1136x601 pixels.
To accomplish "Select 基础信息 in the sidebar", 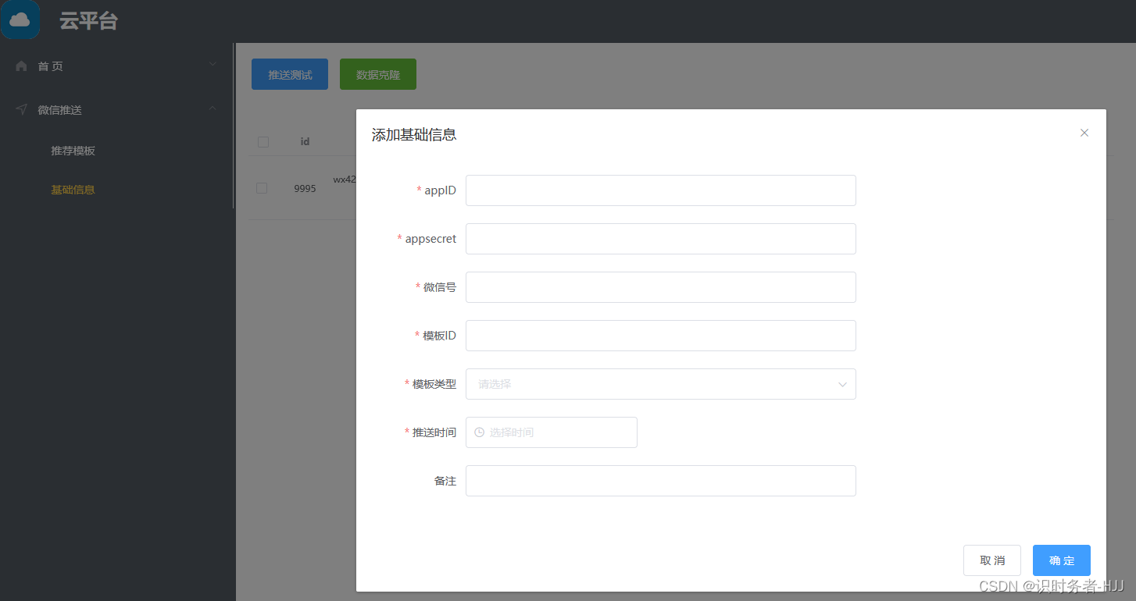I will coord(73,190).
